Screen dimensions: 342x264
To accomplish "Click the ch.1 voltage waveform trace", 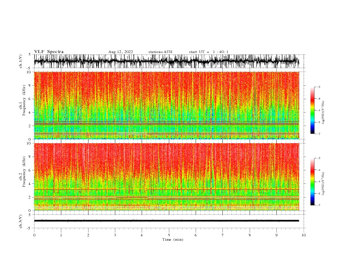I will pyautogui.click(x=166, y=61).
